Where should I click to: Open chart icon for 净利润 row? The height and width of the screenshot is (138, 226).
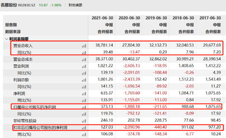(84, 94)
